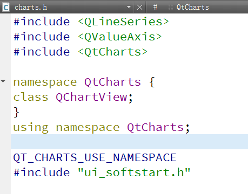Viewport: 248px width, 194px height.
Task: Click the 'class' keyword
Action: pyautogui.click(x=31, y=97)
